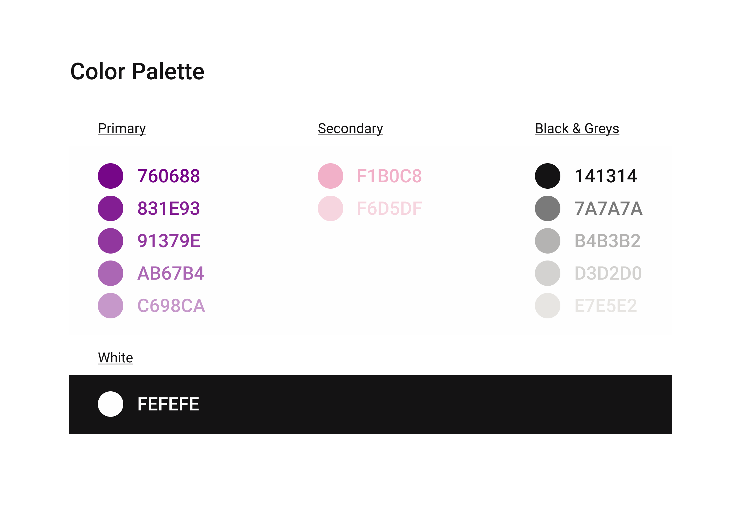Choose the AB67B4 lilac swatch circle
Screen dimensions: 741x521
110,274
